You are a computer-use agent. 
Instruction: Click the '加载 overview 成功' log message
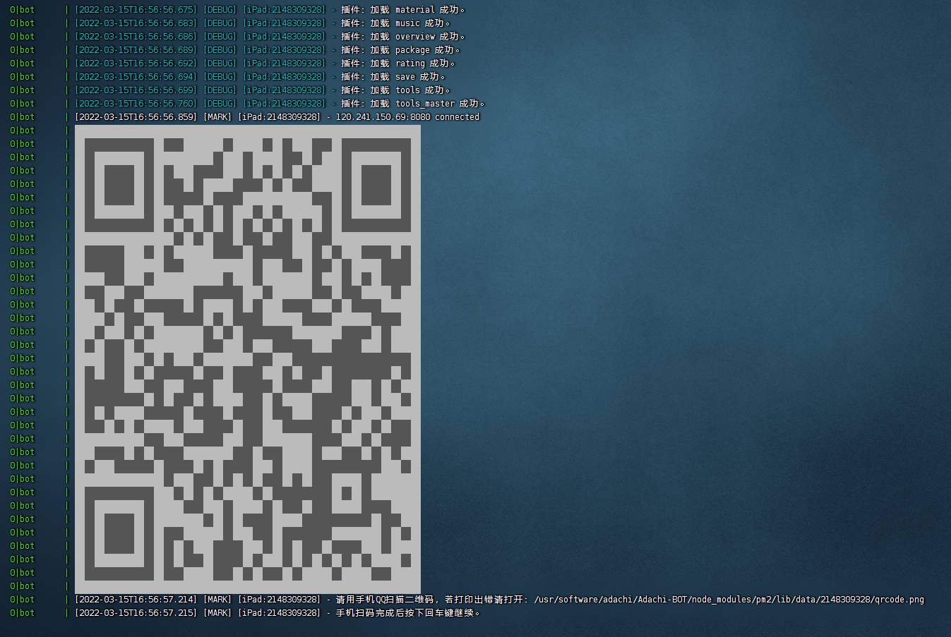pyautogui.click(x=417, y=37)
